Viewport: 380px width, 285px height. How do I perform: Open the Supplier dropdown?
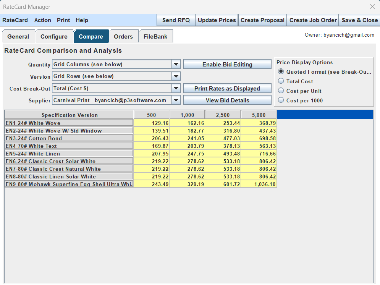pos(176,100)
